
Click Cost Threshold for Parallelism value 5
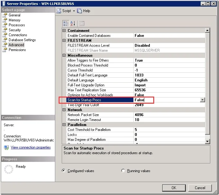[136, 130]
